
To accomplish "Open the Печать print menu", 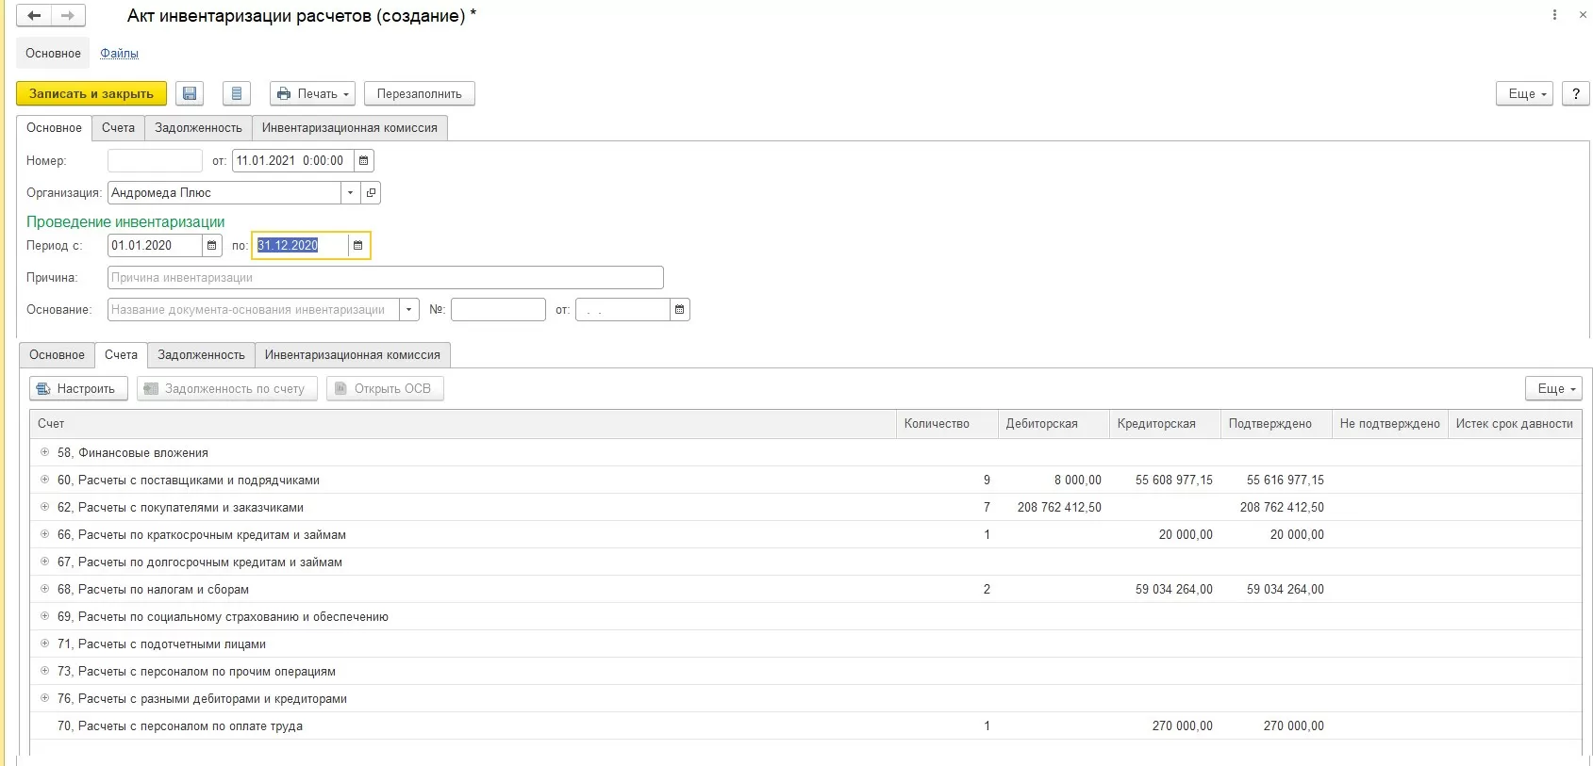I will click(x=312, y=93).
